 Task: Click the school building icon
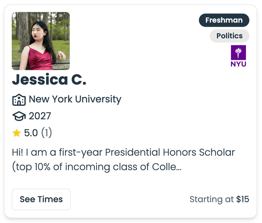tap(19, 100)
